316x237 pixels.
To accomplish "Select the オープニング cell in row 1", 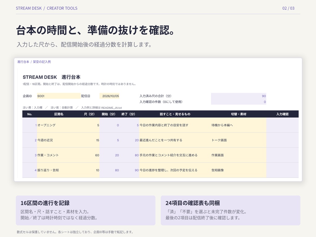I will tap(59, 125).
